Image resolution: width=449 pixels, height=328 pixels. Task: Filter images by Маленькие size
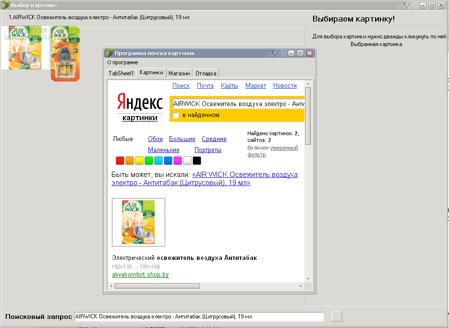point(163,150)
